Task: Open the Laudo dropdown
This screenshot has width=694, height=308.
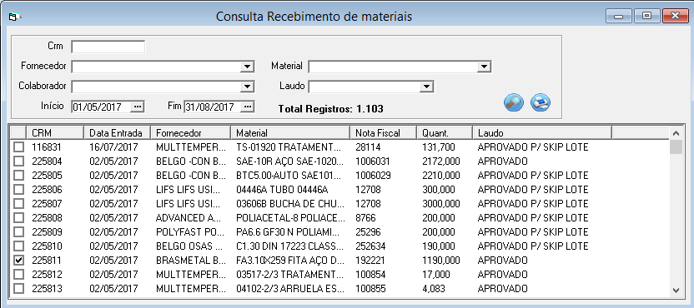Action: click(x=426, y=87)
